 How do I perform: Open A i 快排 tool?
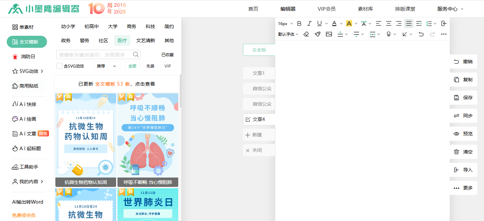(x=24, y=104)
